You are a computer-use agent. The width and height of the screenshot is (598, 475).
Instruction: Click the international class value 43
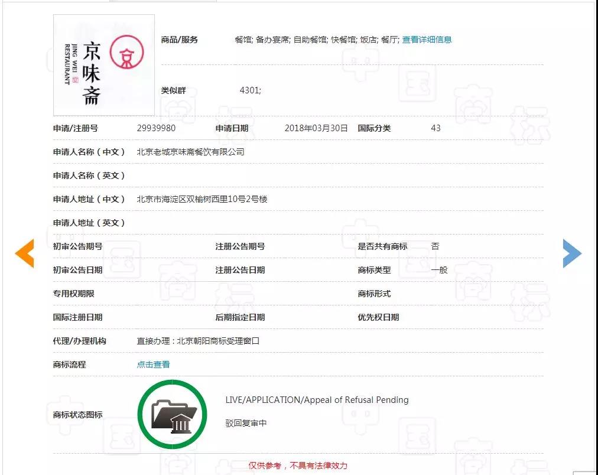[x=435, y=128]
